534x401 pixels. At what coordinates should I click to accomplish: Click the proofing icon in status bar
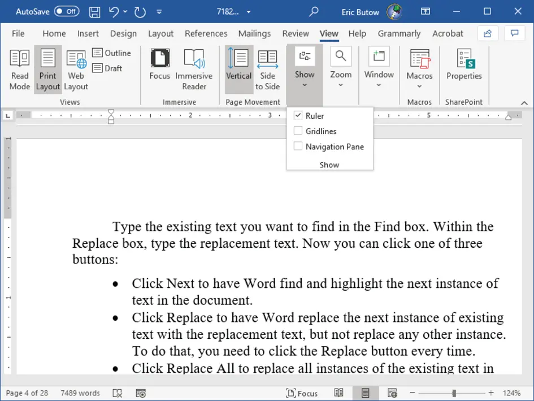[x=117, y=393]
